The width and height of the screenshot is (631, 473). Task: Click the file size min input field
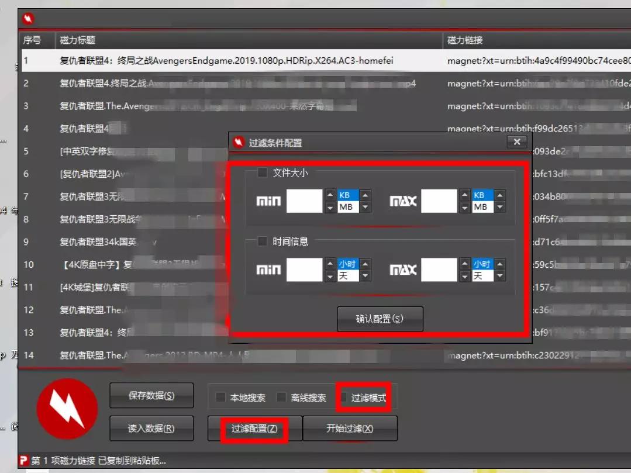304,201
